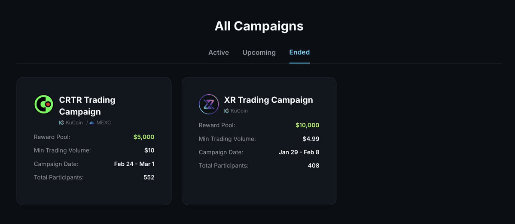
Task: Open the Upcoming campaigns tab
Action: 259,52
